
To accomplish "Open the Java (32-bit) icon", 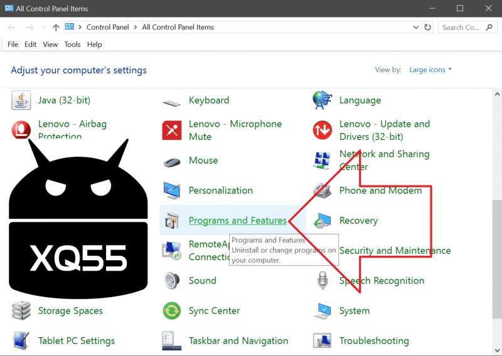I will point(22,100).
